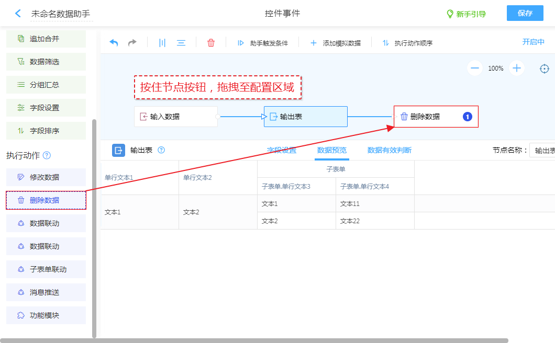Click 助手触发条件 in toolbar
Viewport: 555px width, 343px height.
(x=263, y=43)
